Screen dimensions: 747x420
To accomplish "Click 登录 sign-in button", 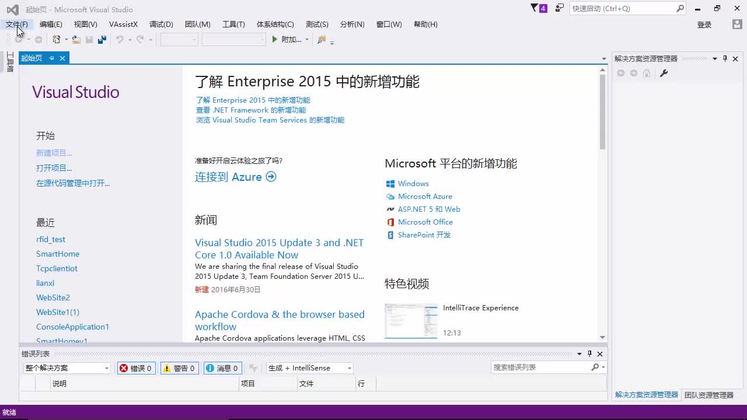I will tap(704, 24).
